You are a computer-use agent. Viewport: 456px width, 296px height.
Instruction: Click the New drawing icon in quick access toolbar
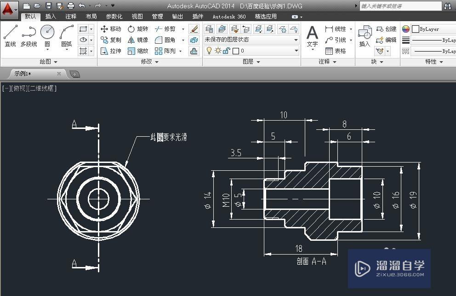[x=26, y=6]
